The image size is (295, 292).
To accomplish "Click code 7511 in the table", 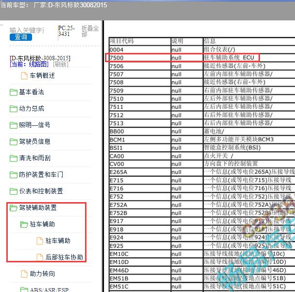I will pos(117,107).
